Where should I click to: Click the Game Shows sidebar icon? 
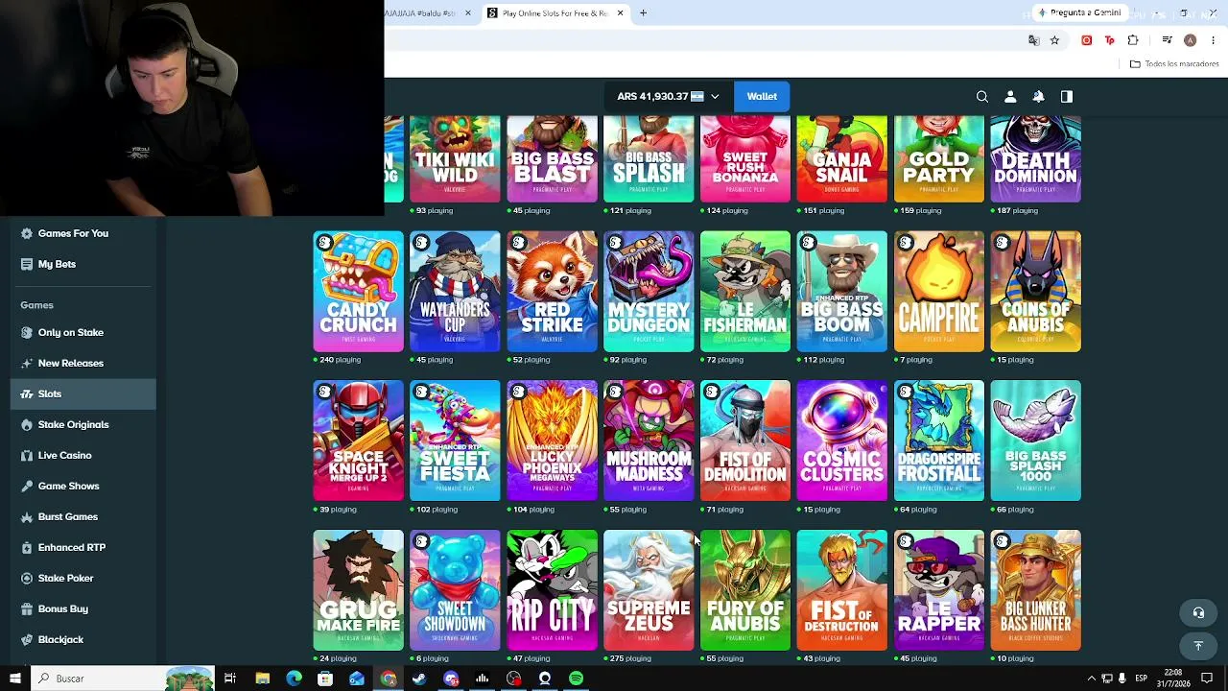tap(27, 486)
